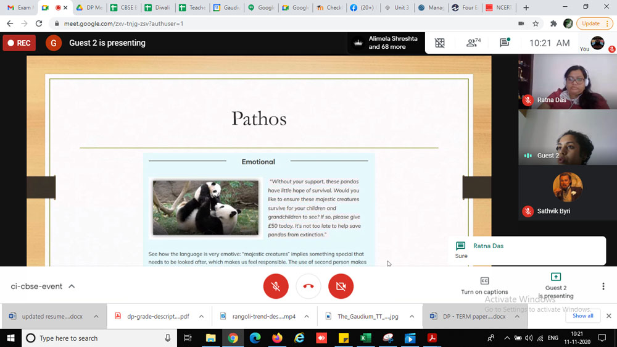Go back in browser history
Viewport: 617px width, 347px height.
pos(10,23)
